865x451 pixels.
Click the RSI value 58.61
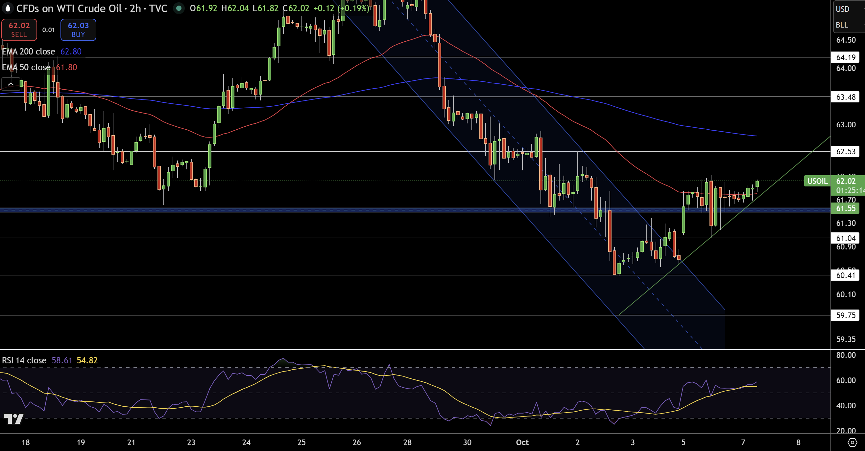[62, 360]
